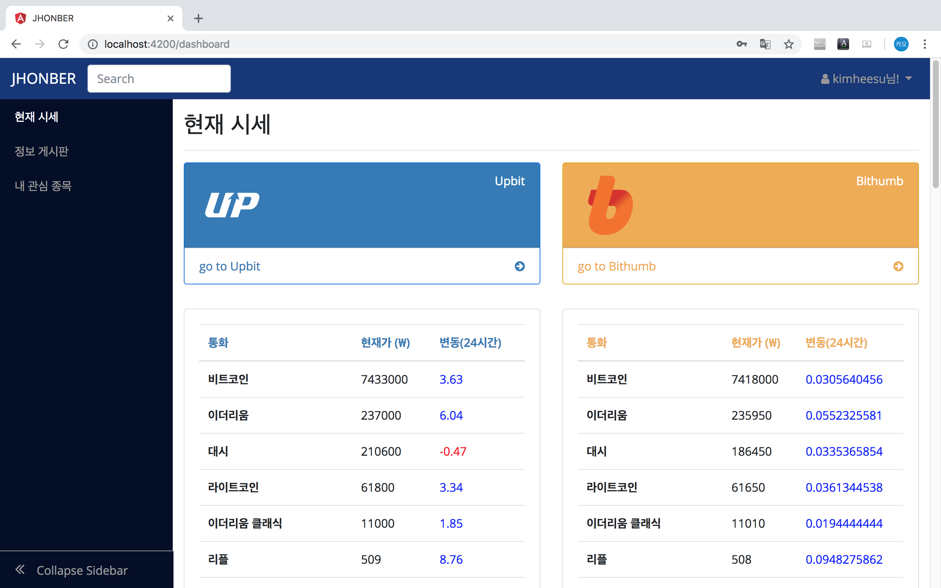This screenshot has width=941, height=588.
Task: Click the 'N' browser extension icon
Action: click(867, 44)
